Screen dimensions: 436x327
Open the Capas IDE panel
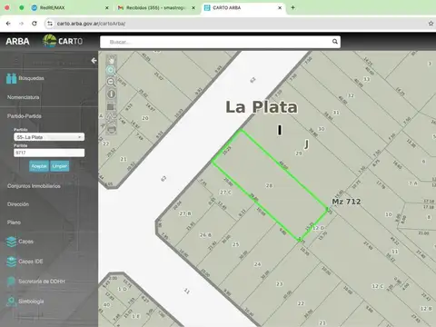31,262
